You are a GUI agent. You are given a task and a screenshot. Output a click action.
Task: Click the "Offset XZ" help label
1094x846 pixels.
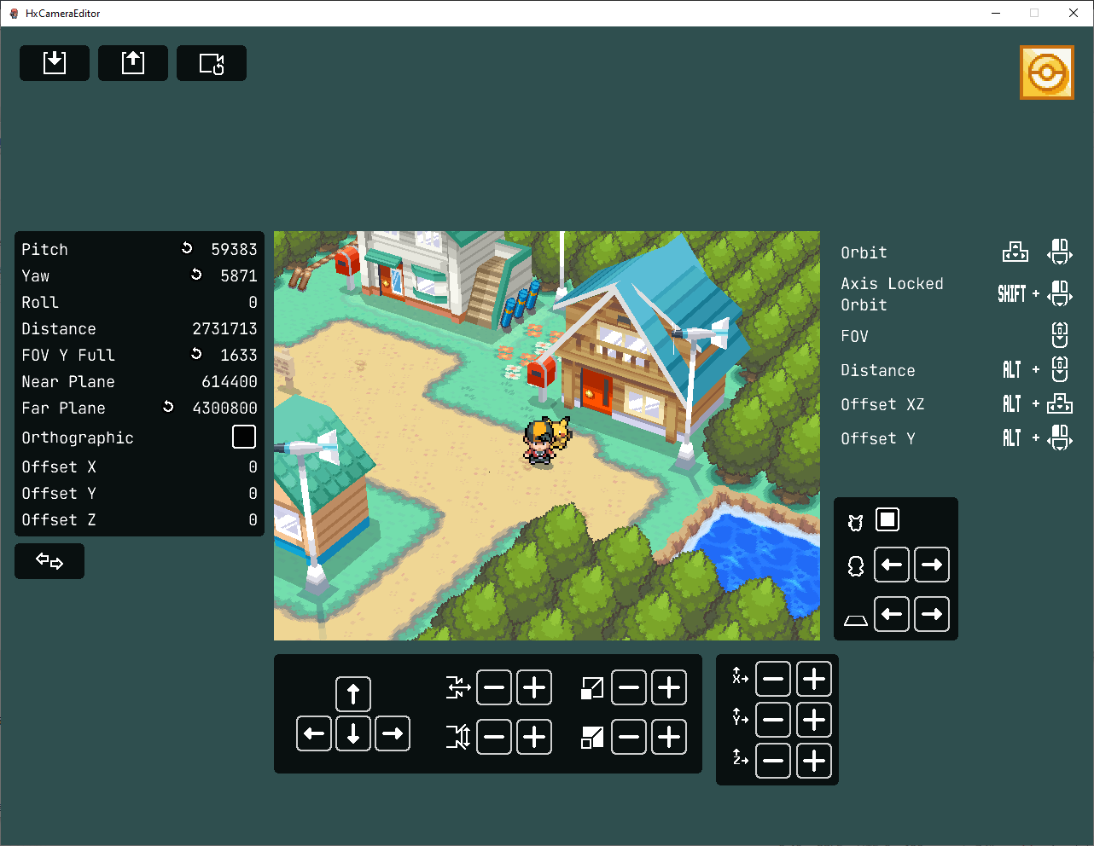[x=882, y=404]
